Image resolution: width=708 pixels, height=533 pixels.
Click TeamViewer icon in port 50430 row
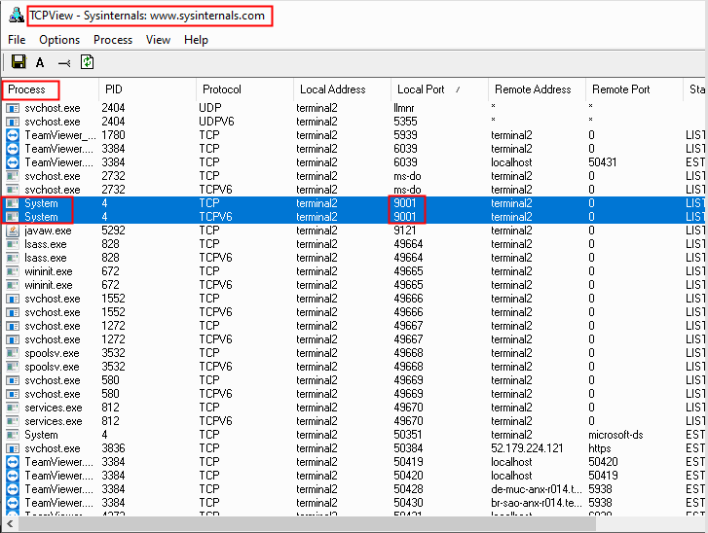[13, 503]
